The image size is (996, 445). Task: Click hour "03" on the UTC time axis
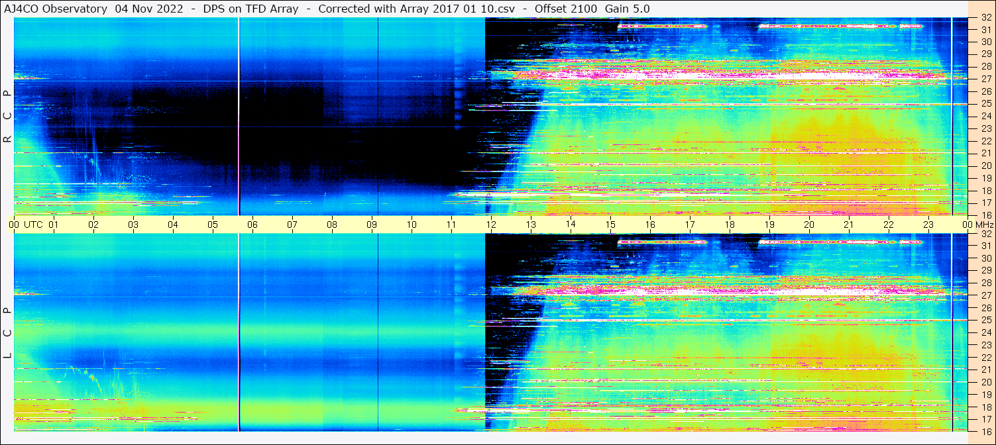tap(133, 224)
